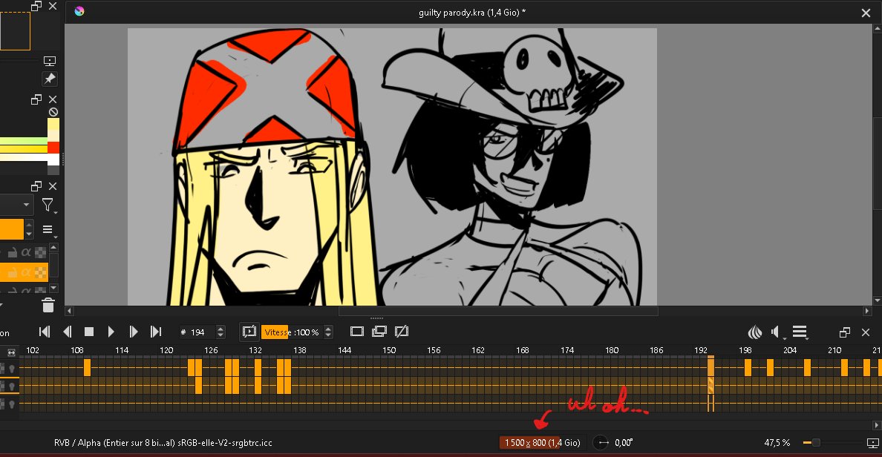The height and width of the screenshot is (457, 882).
Task: Stop animation playback
Action: coord(89,332)
